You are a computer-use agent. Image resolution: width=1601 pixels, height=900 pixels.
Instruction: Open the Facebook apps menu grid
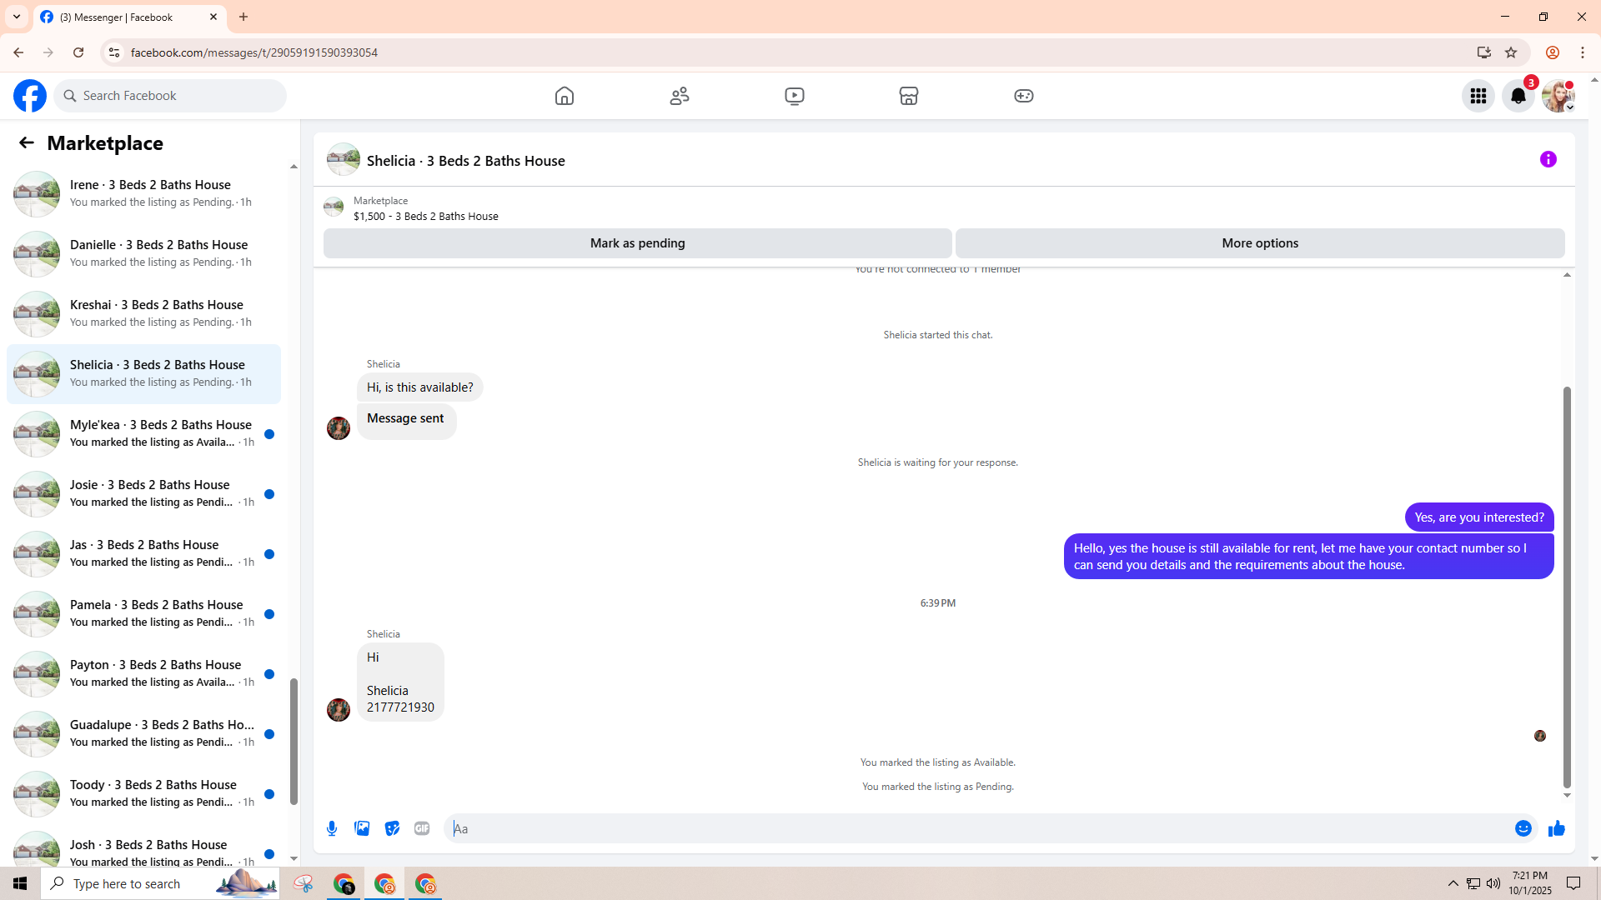point(1478,96)
